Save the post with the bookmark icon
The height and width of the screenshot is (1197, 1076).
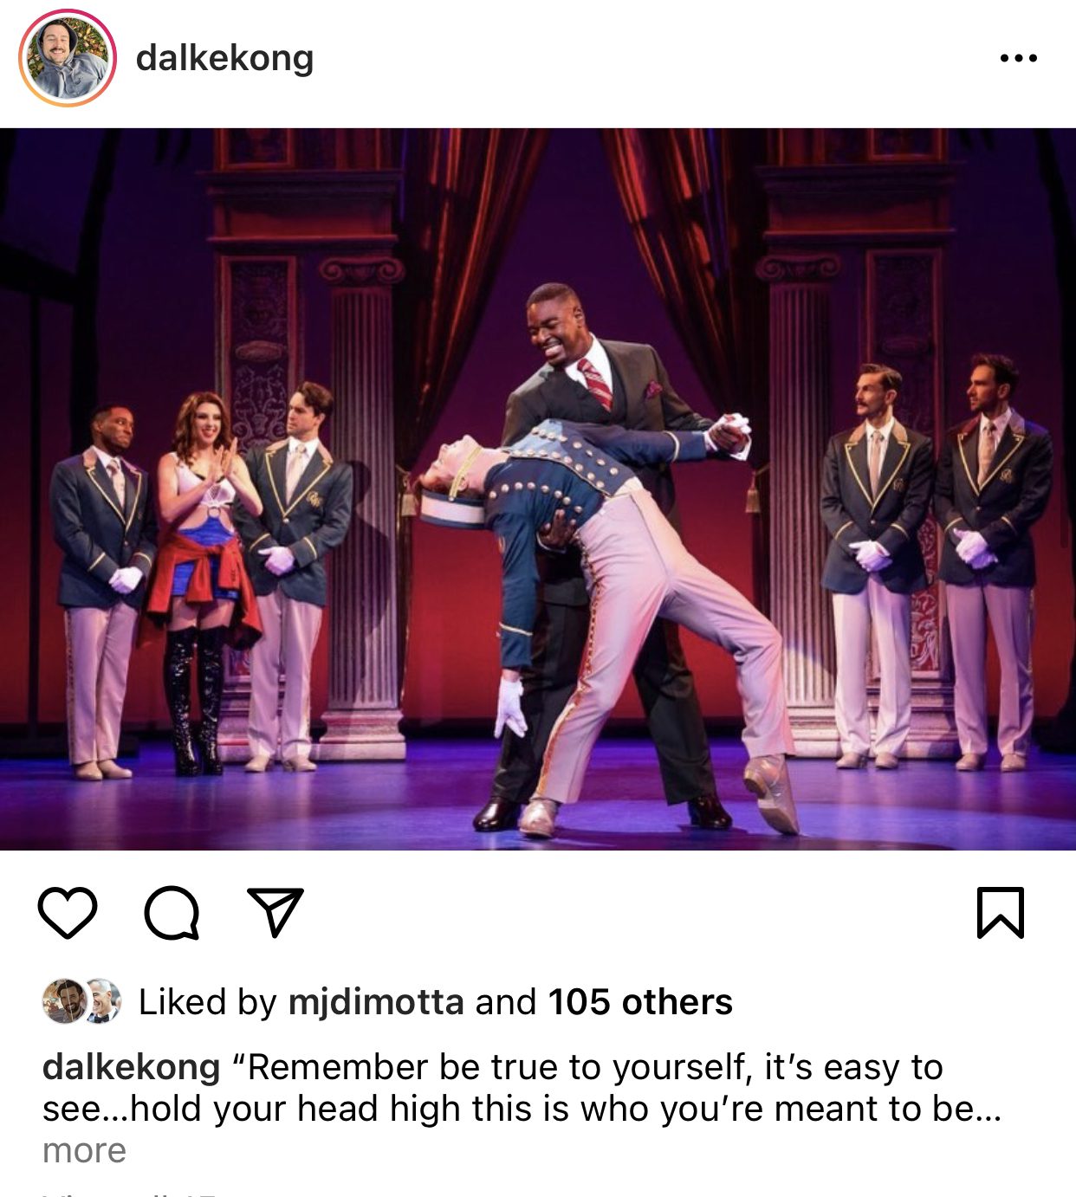(x=1001, y=913)
